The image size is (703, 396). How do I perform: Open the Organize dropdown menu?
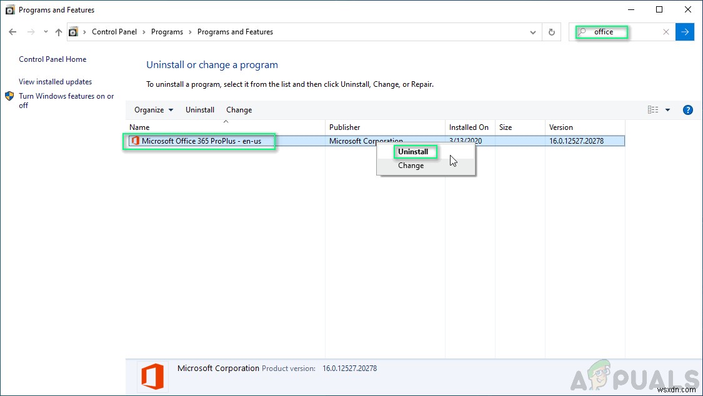[153, 110]
